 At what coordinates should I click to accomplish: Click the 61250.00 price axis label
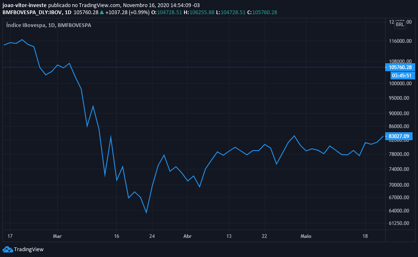pos(399,223)
